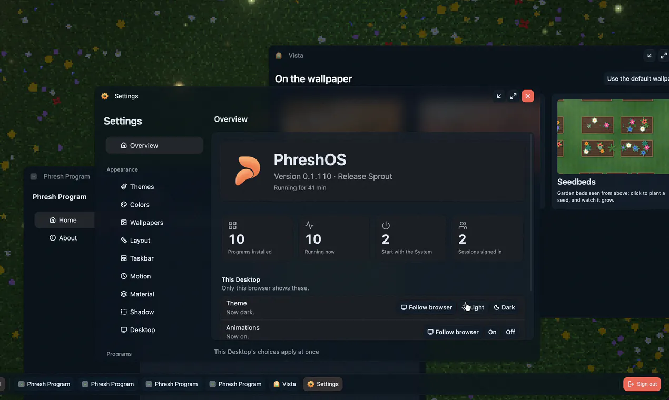Click the Seedbeds title text
Image resolution: width=669 pixels, height=400 pixels.
pyautogui.click(x=576, y=182)
